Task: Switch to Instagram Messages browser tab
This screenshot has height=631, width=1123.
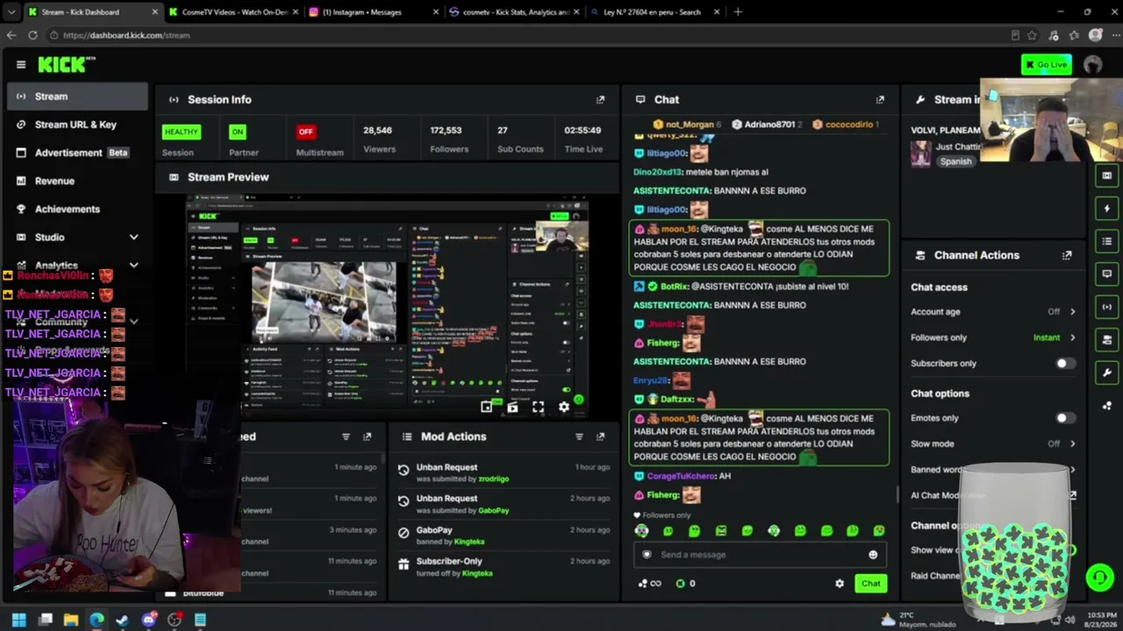Action: (x=374, y=12)
